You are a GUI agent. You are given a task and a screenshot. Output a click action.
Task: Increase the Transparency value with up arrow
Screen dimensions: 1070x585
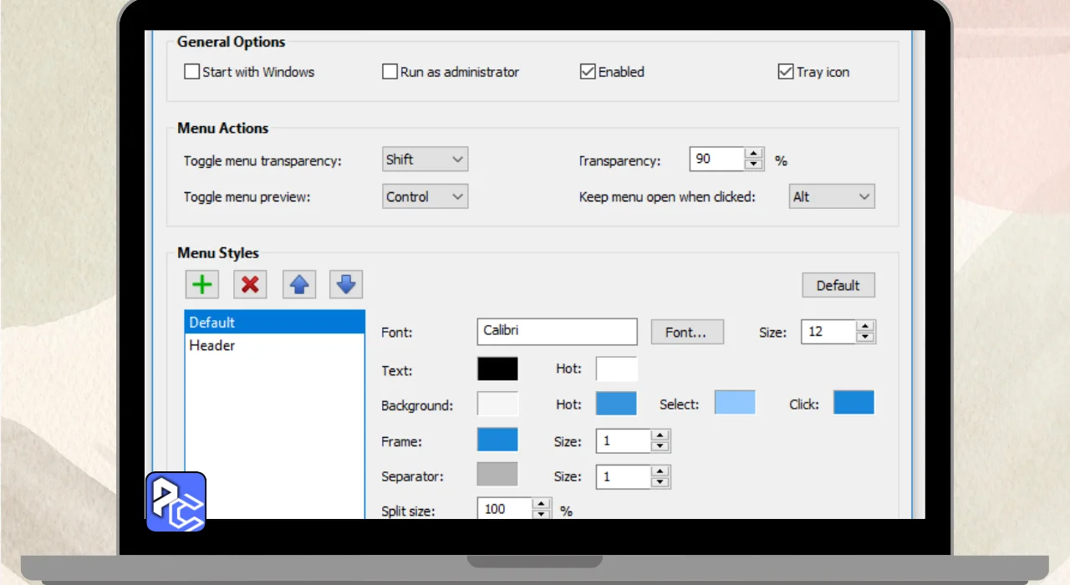point(754,154)
